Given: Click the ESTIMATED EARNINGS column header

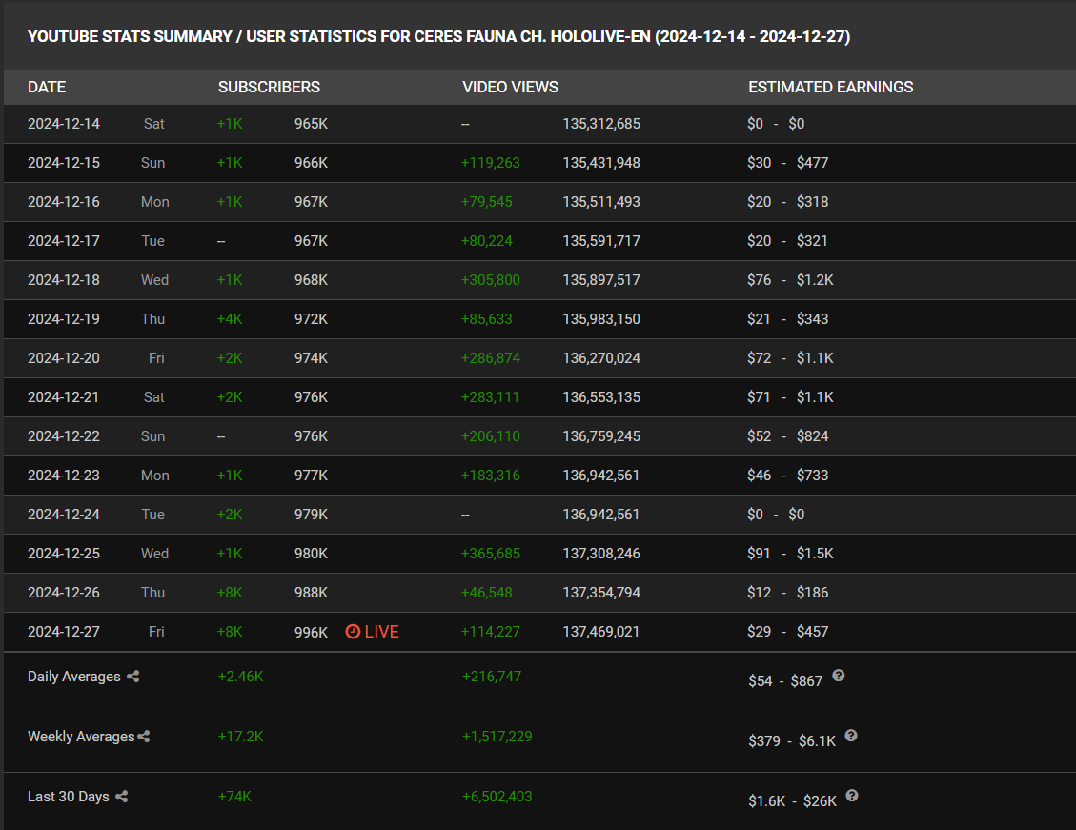Looking at the screenshot, I should (x=830, y=87).
